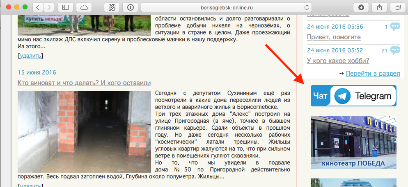Go forward with Safari's forward arrow

tap(48, 7)
